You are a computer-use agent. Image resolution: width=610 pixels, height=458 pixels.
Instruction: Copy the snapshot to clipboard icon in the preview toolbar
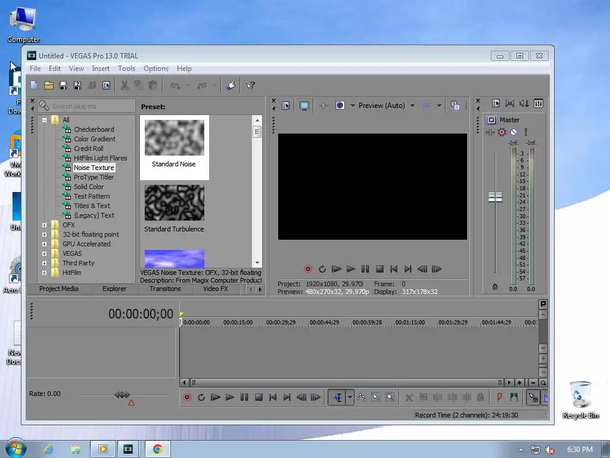[x=455, y=106]
